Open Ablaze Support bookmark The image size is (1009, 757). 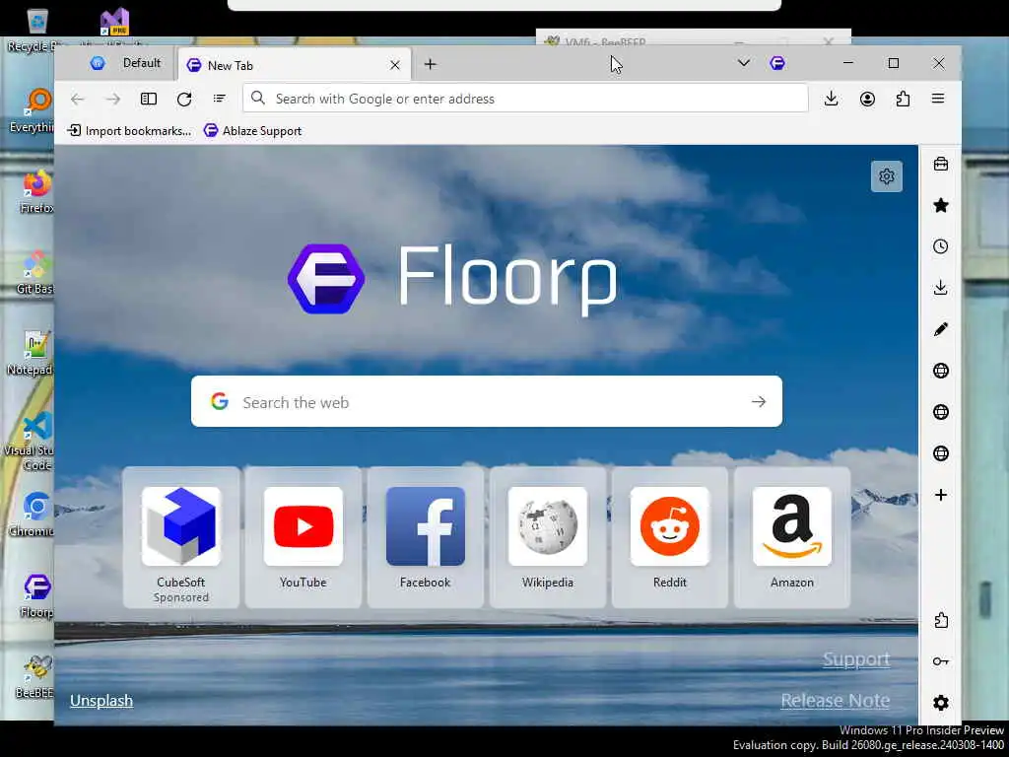[252, 131]
